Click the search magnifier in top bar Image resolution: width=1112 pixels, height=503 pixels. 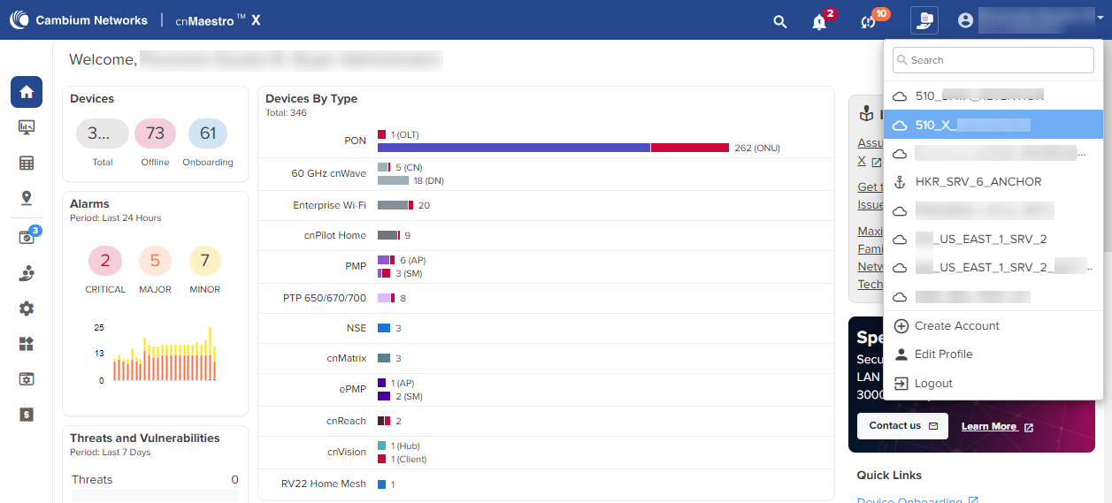[779, 21]
